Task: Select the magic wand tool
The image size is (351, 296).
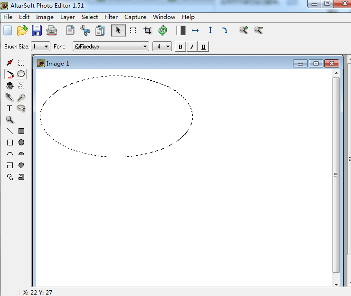Action: tap(21, 97)
